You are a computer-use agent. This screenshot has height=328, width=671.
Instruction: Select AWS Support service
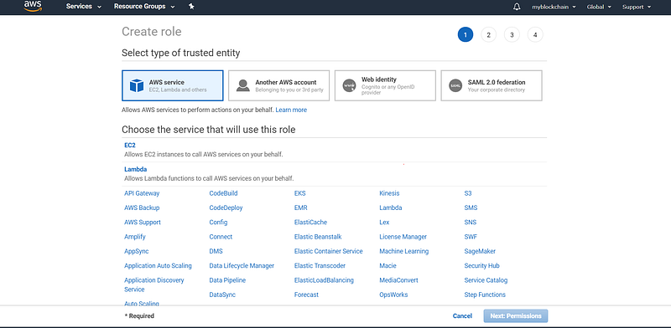(x=143, y=222)
